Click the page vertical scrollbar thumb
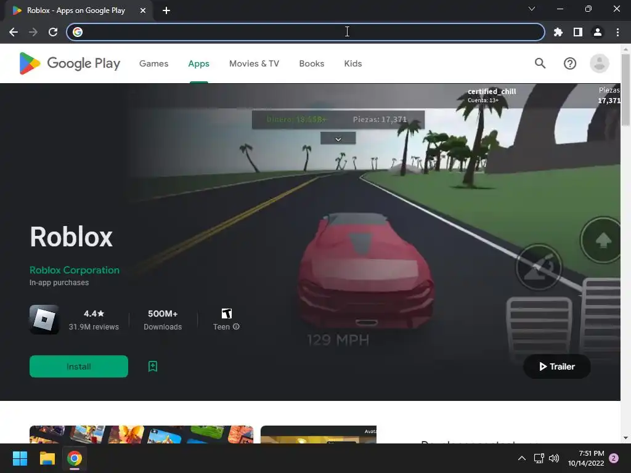This screenshot has height=473, width=631. click(625, 90)
